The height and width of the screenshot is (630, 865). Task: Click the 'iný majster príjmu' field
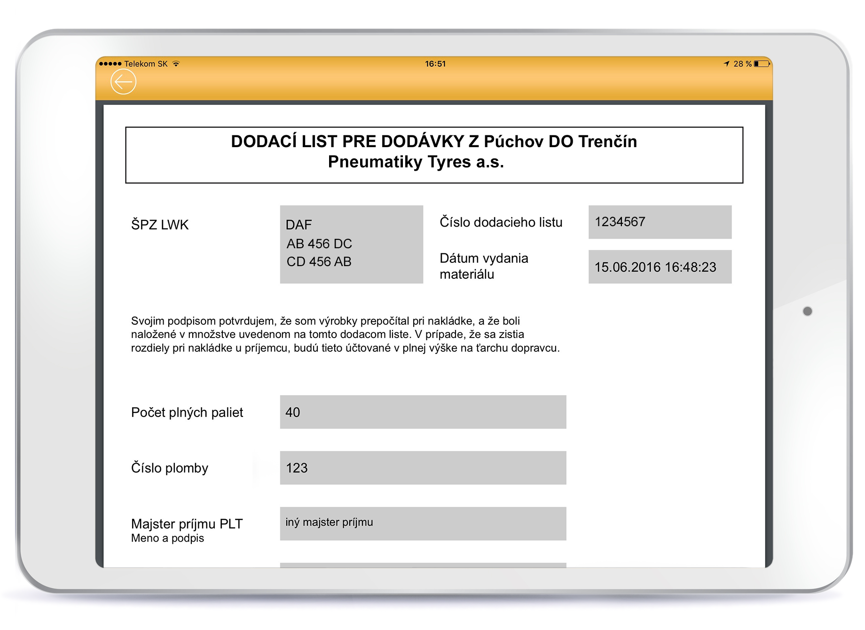tap(423, 524)
